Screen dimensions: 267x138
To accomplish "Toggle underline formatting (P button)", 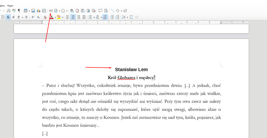I will 19,17.
